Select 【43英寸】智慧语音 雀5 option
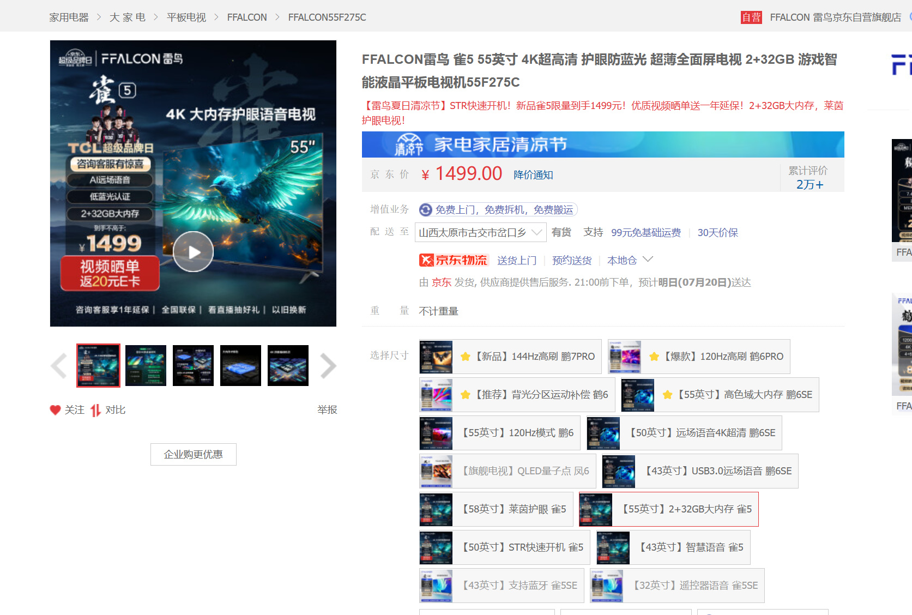 (x=673, y=547)
